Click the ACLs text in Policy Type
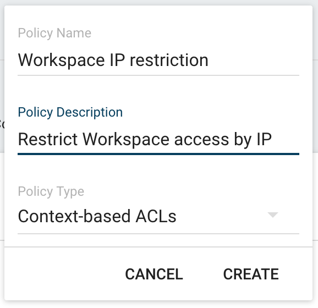The image size is (318, 308). point(156,216)
